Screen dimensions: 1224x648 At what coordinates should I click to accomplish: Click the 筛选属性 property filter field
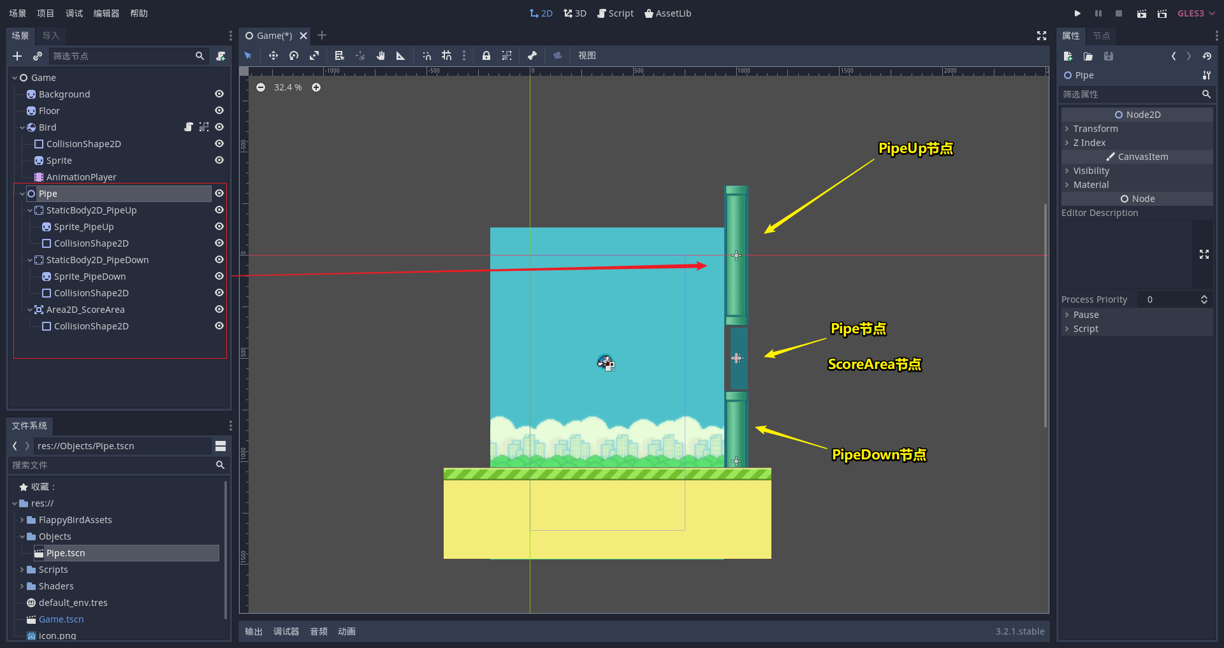click(1137, 94)
